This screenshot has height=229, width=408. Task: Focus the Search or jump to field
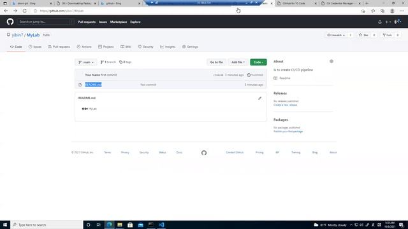46,22
